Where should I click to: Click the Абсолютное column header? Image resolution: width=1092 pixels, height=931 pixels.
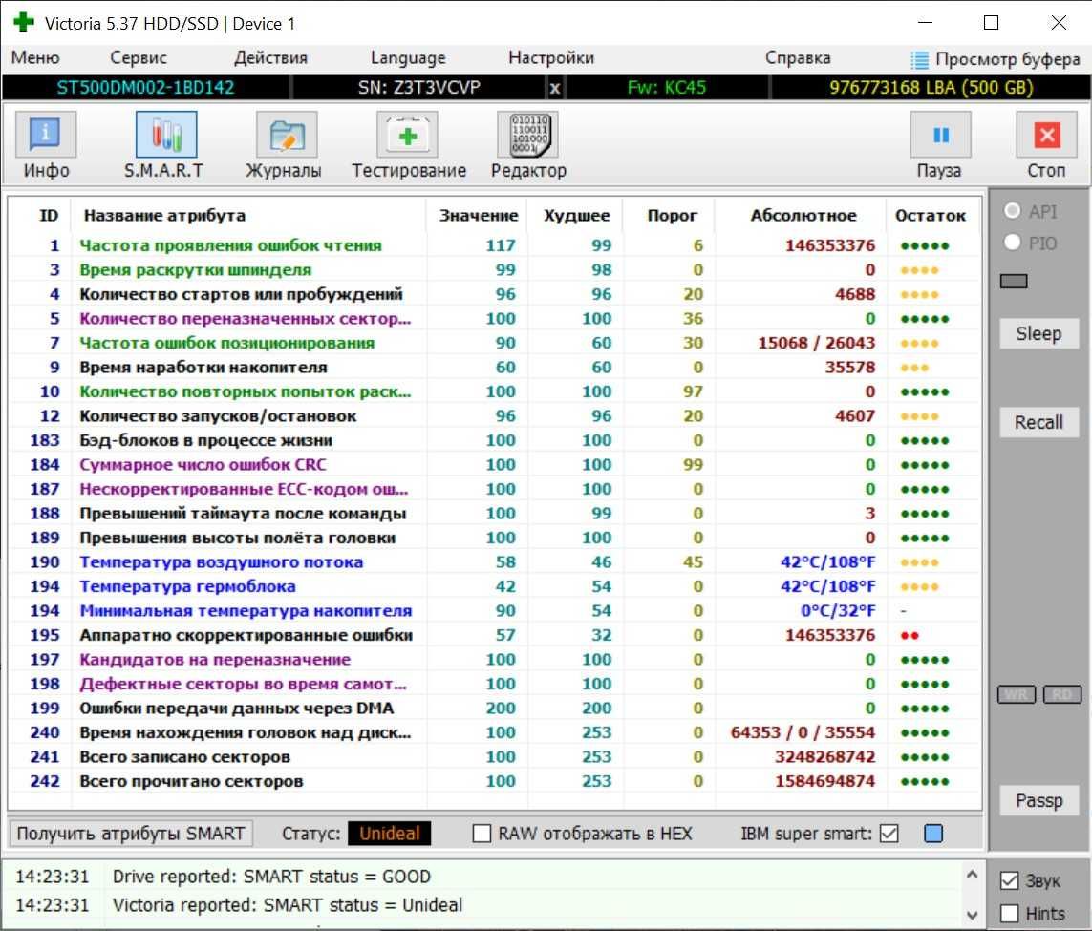pyautogui.click(x=803, y=216)
